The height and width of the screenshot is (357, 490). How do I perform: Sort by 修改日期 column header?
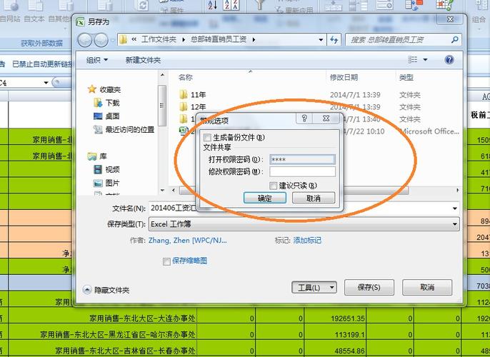coord(344,77)
